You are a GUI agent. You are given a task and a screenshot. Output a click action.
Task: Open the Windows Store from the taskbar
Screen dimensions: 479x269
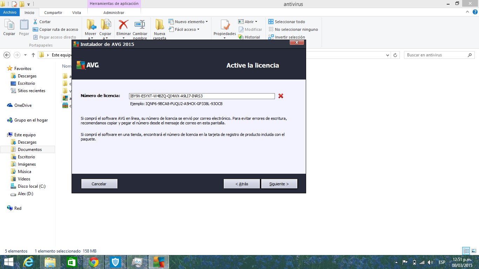point(72,262)
